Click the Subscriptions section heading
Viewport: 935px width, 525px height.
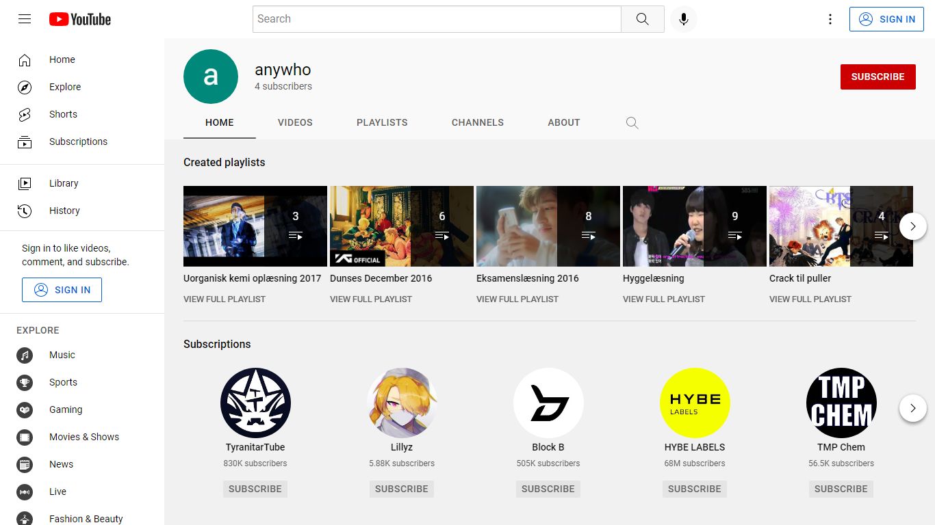click(217, 345)
